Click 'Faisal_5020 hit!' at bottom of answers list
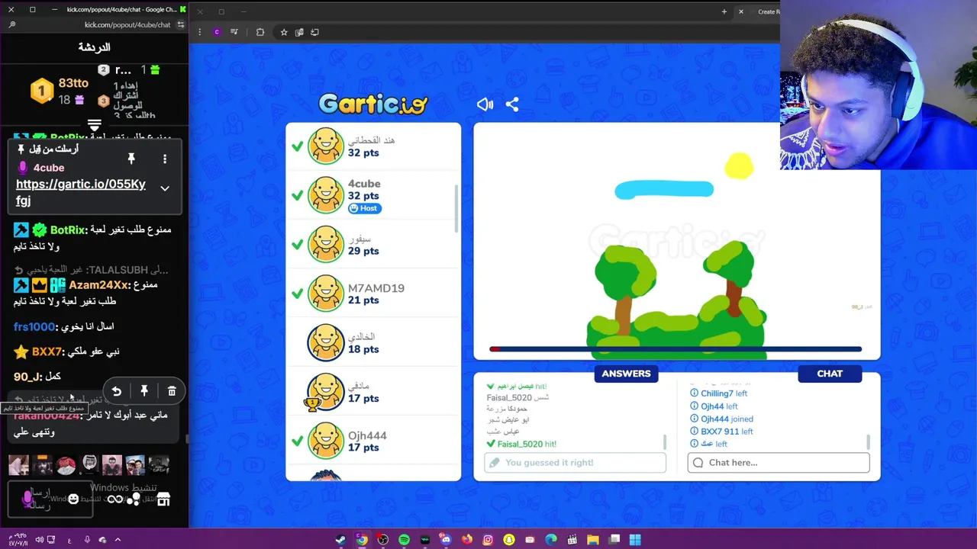Image resolution: width=977 pixels, height=549 pixels. pos(527,444)
